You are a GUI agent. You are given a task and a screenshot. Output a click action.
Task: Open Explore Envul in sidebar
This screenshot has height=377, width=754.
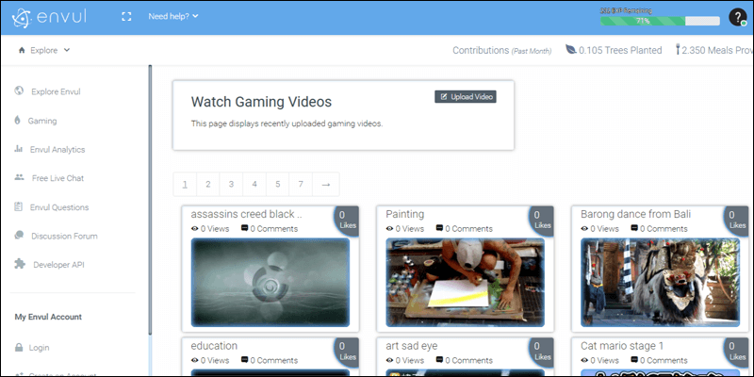pyautogui.click(x=56, y=91)
